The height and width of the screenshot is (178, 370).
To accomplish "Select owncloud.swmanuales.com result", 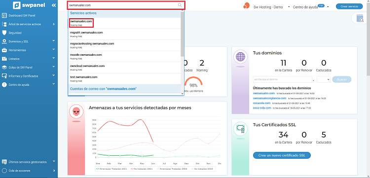I will [x=124, y=68].
